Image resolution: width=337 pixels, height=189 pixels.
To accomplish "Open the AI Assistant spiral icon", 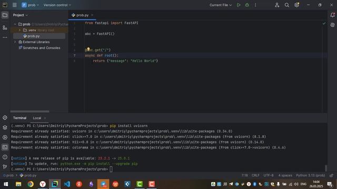I will (332, 25).
